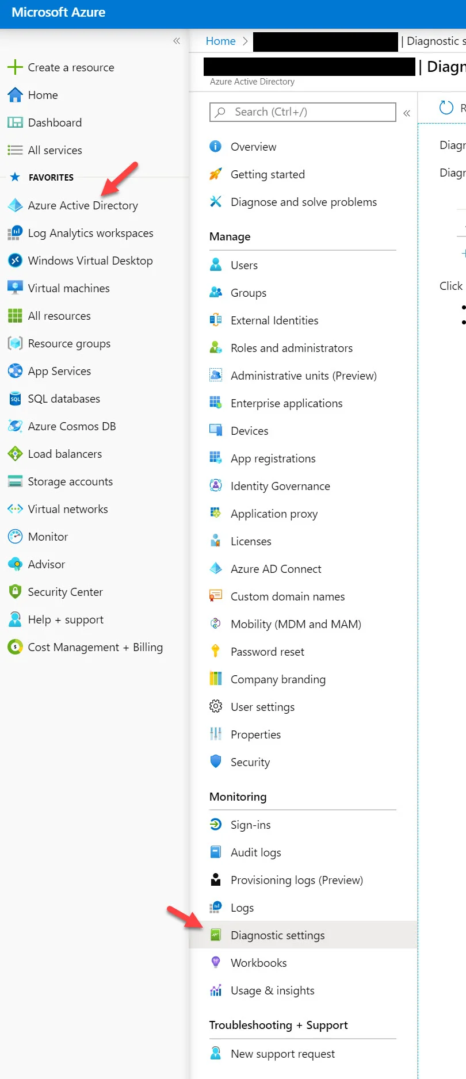
Task: Collapse the main left sidebar with chevrons
Action: [177, 41]
